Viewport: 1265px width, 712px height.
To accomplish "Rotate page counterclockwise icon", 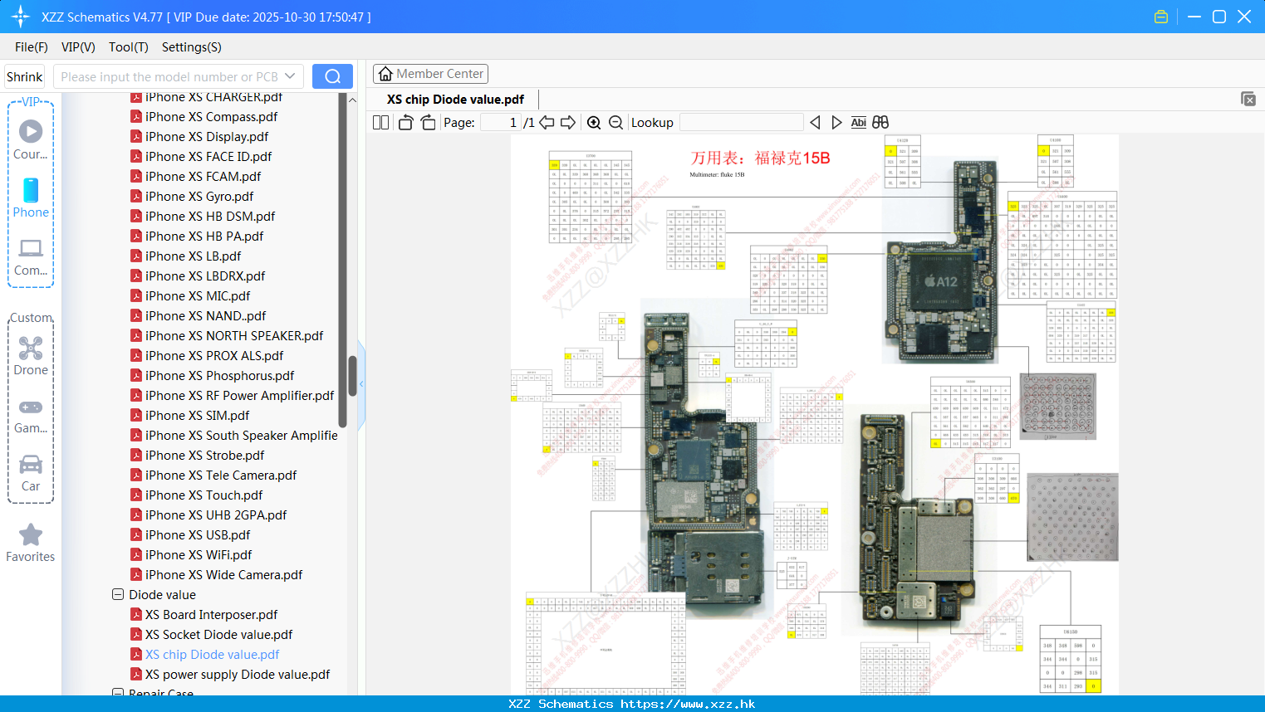I will (x=406, y=123).
